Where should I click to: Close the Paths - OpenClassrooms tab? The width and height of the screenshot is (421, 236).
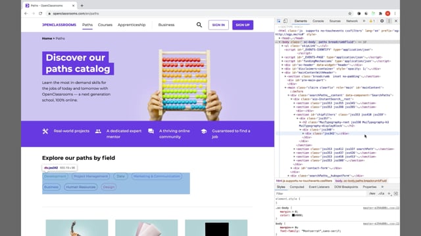(73, 5)
